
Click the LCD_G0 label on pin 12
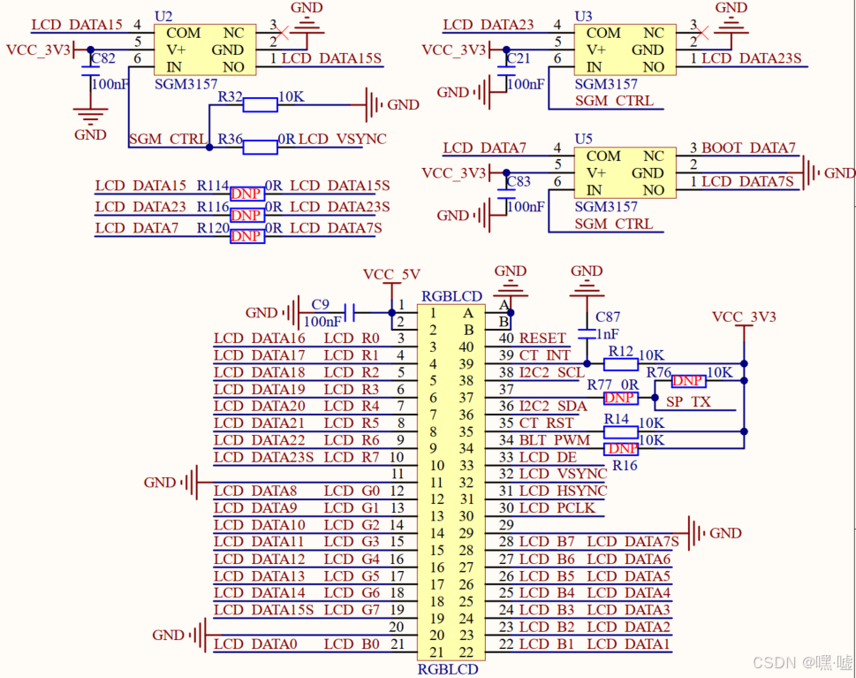(x=352, y=491)
